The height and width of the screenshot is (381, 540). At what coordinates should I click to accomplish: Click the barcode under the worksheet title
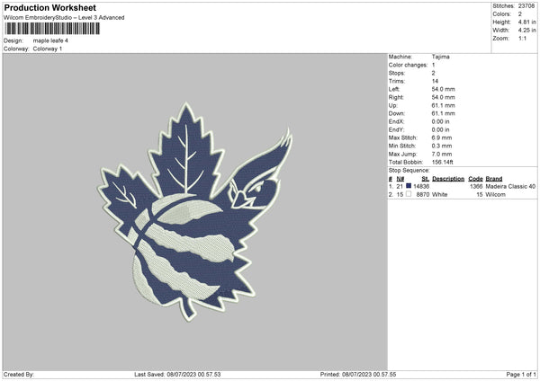click(x=52, y=29)
